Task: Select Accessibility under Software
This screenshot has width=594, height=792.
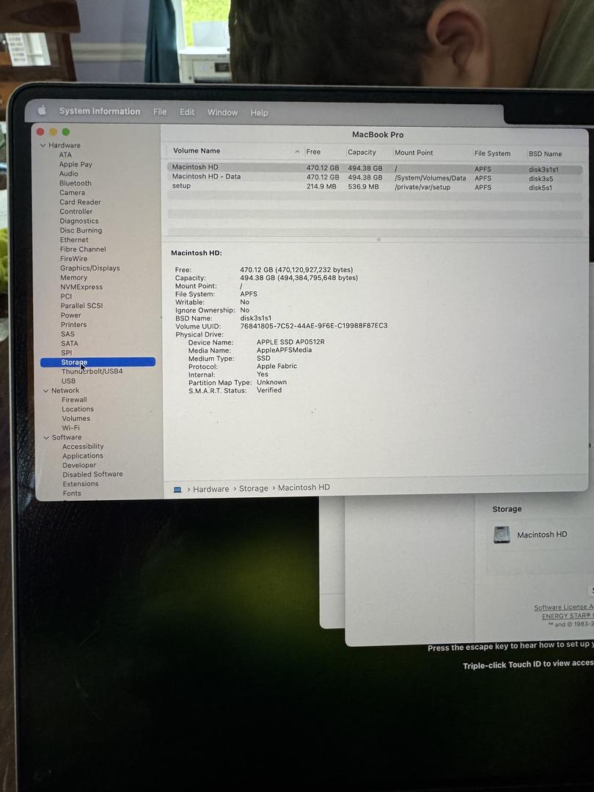Action: 84,447
